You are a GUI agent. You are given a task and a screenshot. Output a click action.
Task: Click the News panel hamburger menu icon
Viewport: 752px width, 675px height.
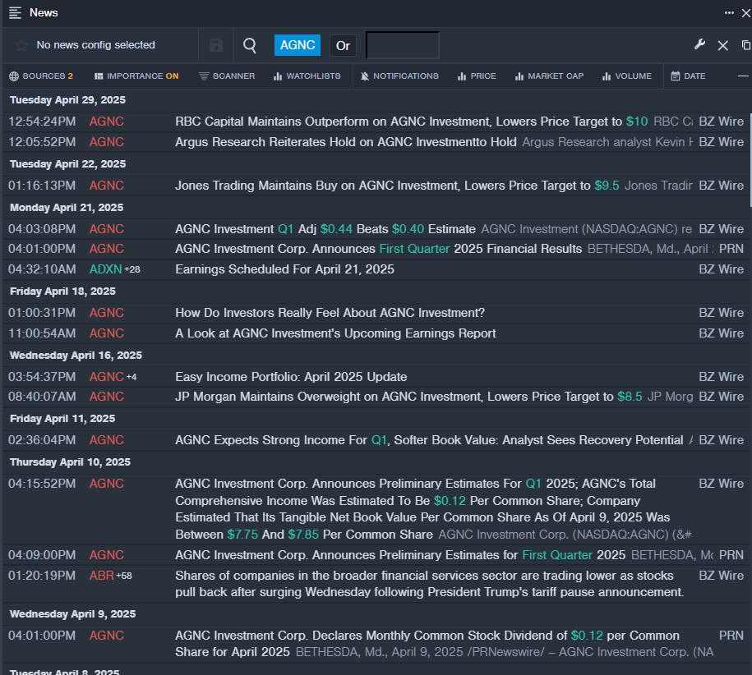tap(15, 13)
